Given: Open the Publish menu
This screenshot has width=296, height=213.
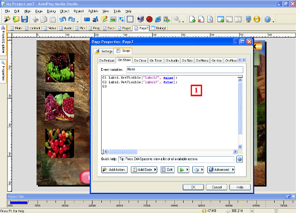Looking at the screenshot, I should point(92,10).
